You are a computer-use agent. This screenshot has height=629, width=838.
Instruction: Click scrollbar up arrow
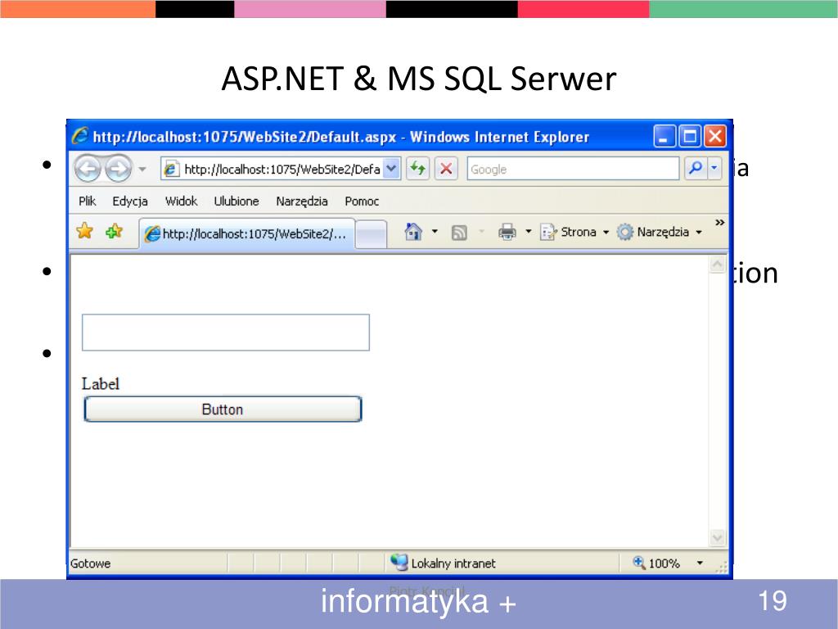pos(717,265)
